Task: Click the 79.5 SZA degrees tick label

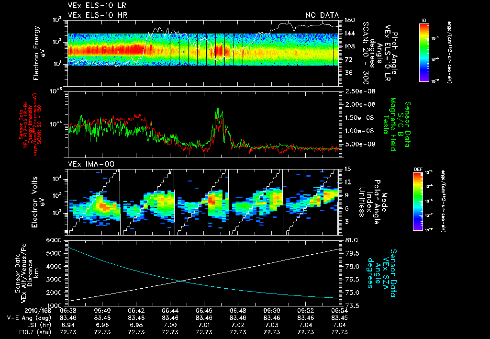Action: (x=352, y=253)
